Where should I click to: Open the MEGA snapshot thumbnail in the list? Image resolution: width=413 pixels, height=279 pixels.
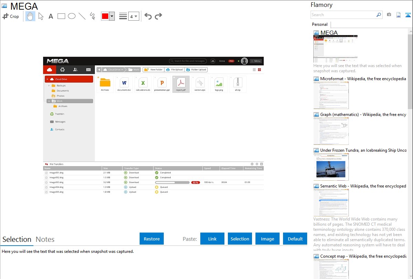[335, 49]
